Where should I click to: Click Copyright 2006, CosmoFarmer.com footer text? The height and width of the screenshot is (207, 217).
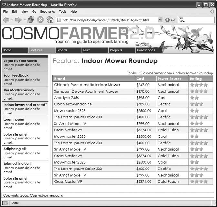tap(33, 195)
